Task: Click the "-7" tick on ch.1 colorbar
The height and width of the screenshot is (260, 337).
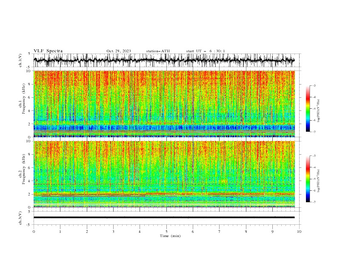Action: pos(314,132)
